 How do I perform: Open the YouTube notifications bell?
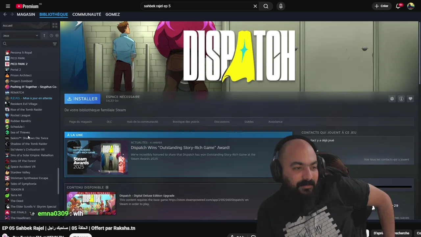pos(398,6)
